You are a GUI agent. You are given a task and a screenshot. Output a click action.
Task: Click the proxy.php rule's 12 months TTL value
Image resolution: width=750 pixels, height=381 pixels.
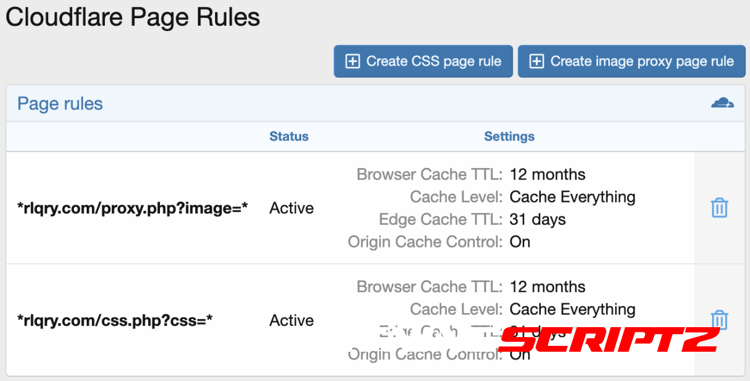547,174
